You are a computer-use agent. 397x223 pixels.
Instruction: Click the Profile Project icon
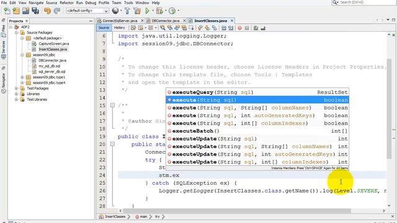pos(172,11)
